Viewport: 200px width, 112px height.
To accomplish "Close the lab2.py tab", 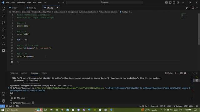I will tap(57, 8).
